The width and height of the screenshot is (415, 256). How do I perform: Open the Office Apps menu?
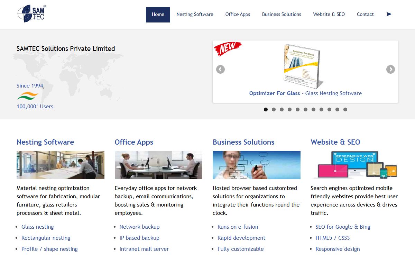pos(238,15)
